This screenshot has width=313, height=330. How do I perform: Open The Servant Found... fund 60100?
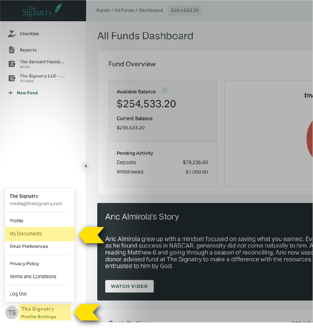click(x=42, y=64)
